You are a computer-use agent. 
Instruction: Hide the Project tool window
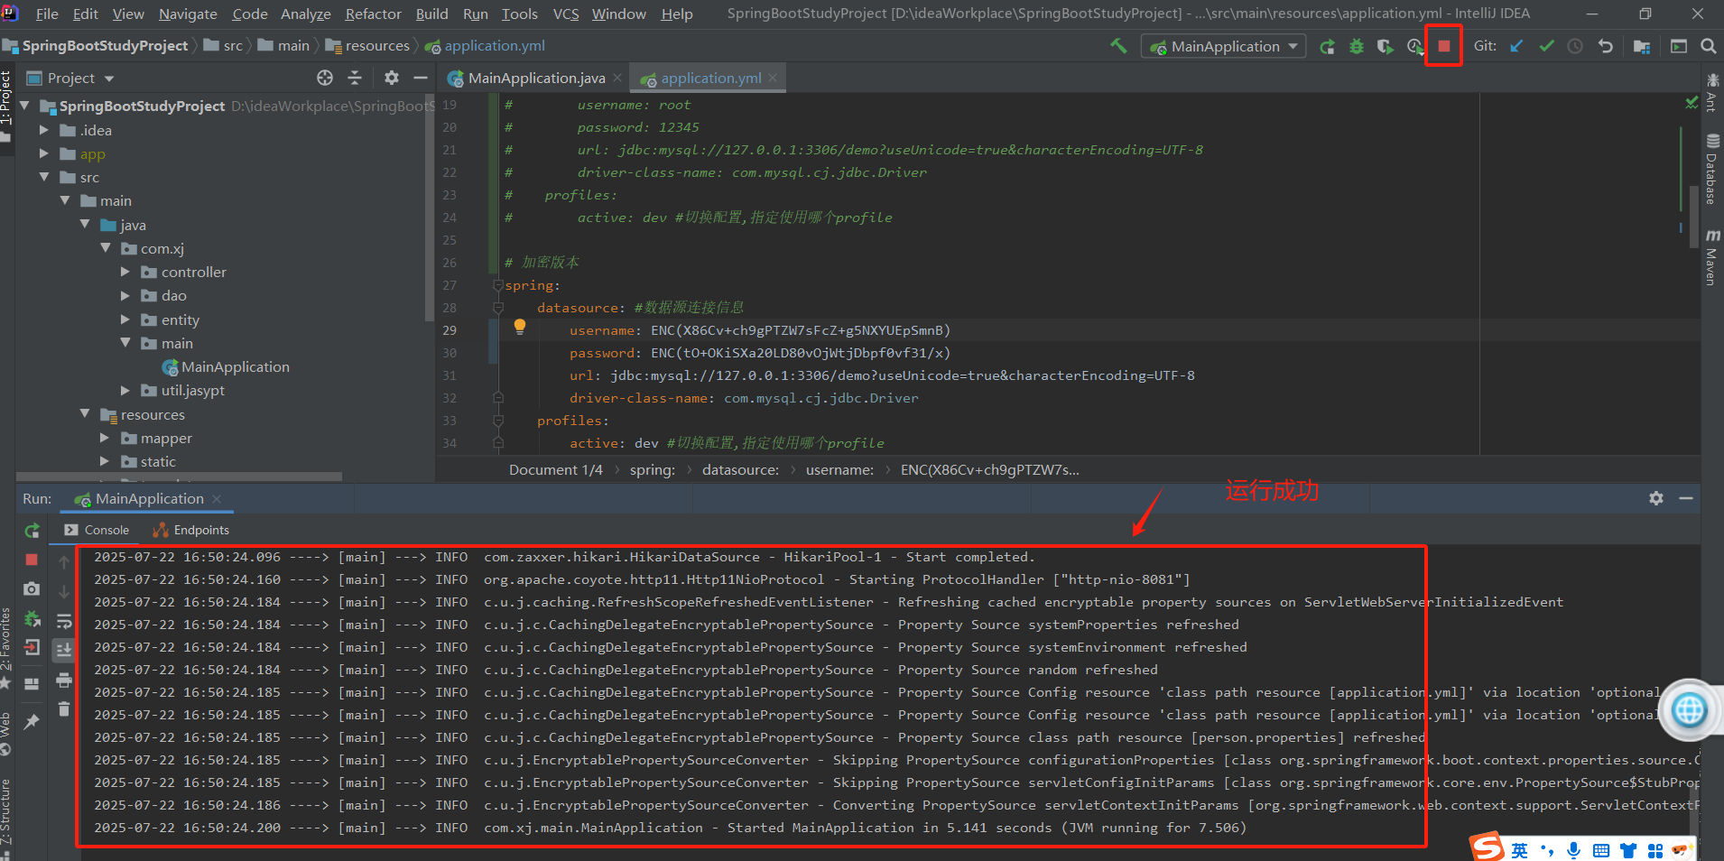pyautogui.click(x=420, y=78)
